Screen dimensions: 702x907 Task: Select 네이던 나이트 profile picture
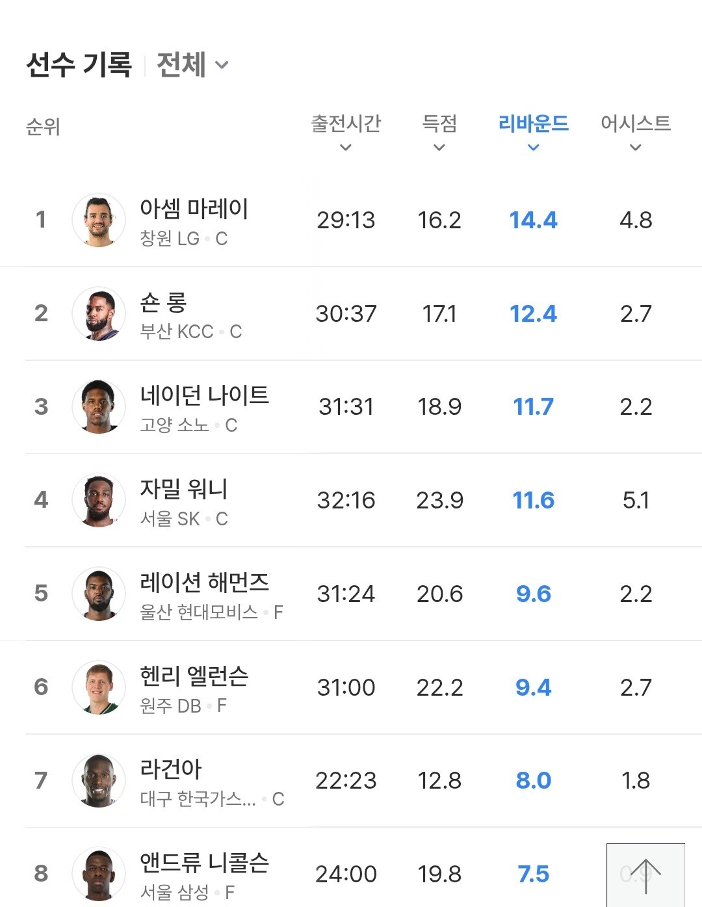99,407
